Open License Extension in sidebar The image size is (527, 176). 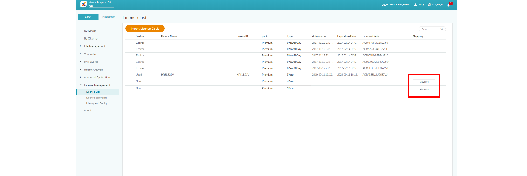coord(96,98)
